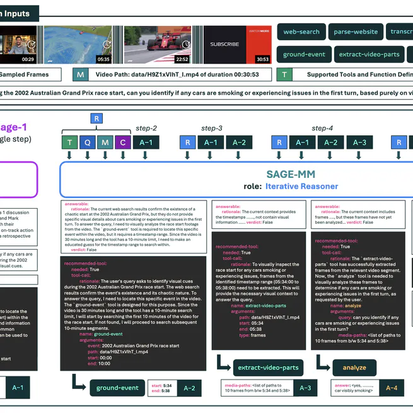Click the step-4 label
The image size is (413, 413).
pos(322,128)
